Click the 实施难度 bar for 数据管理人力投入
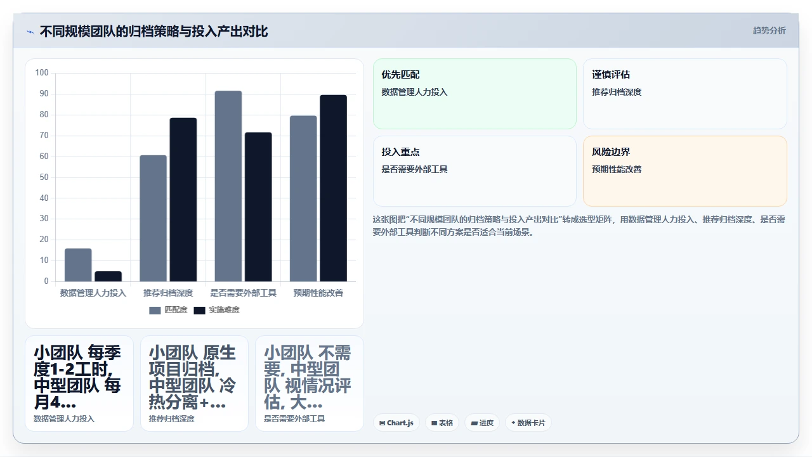Image resolution: width=812 pixels, height=457 pixels. coord(108,276)
